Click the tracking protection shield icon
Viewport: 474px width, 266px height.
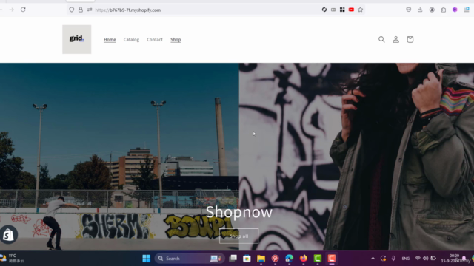coord(72,10)
